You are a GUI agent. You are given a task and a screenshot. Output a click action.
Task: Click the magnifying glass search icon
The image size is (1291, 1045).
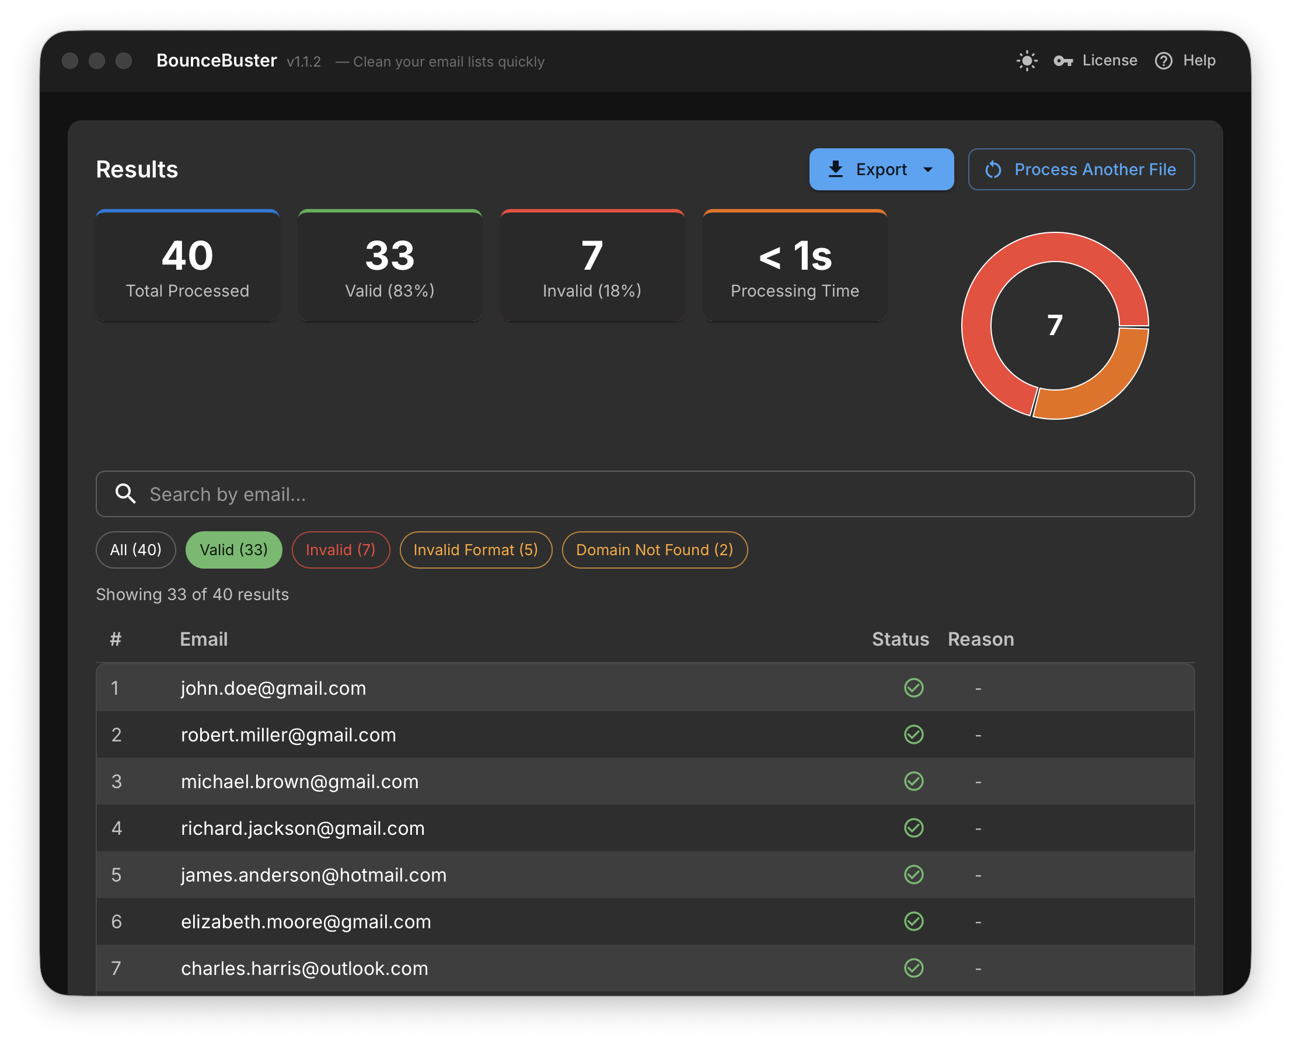point(125,494)
